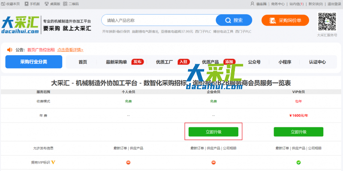Click the VIP会员 column header

point(298,92)
